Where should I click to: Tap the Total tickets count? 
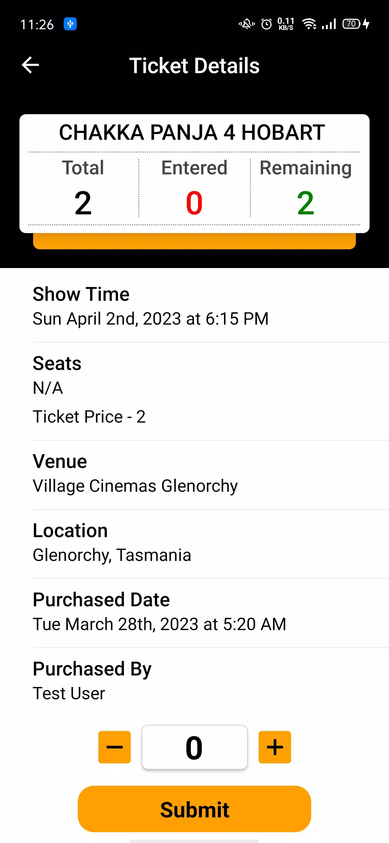coord(83,203)
